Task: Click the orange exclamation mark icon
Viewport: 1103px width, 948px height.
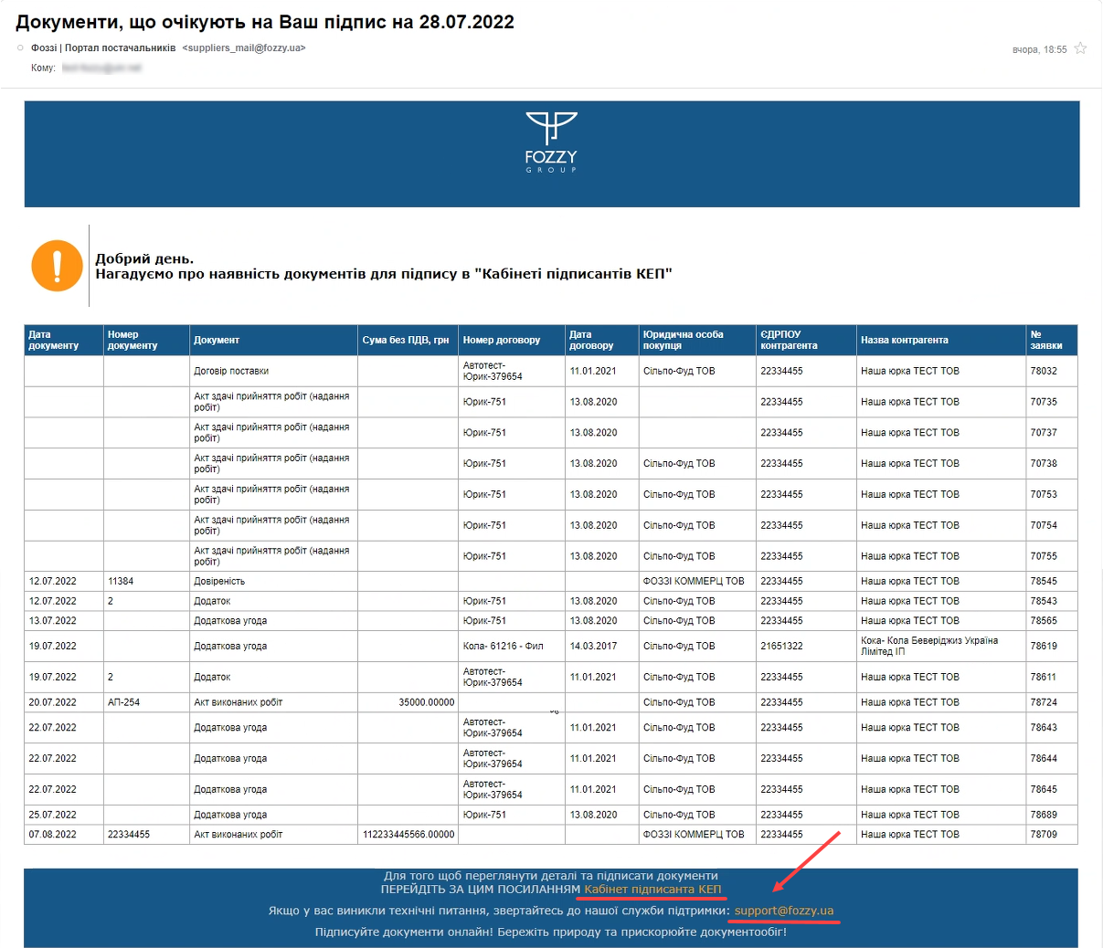Action: [57, 266]
